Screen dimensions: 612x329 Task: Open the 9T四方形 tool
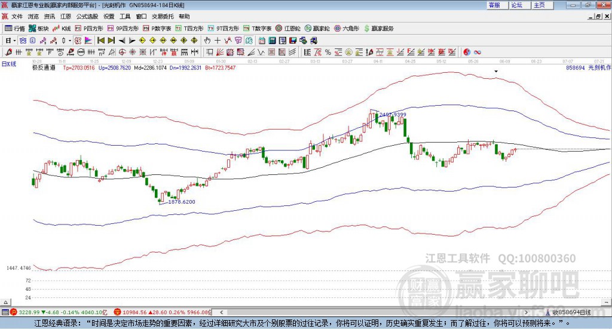pos(224,29)
